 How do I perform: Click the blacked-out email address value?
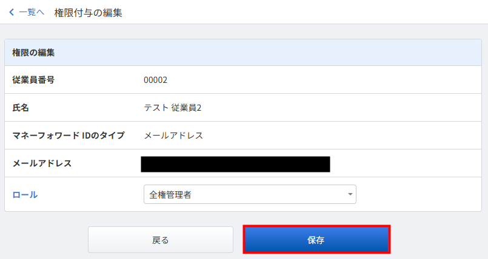235,164
